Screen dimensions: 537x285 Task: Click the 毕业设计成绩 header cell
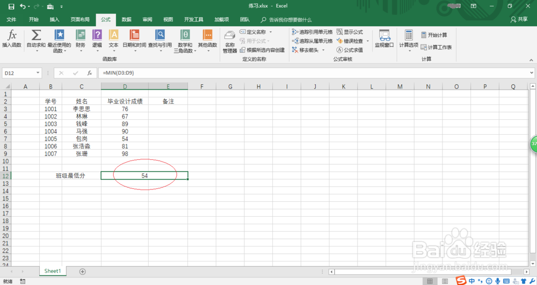pos(125,101)
